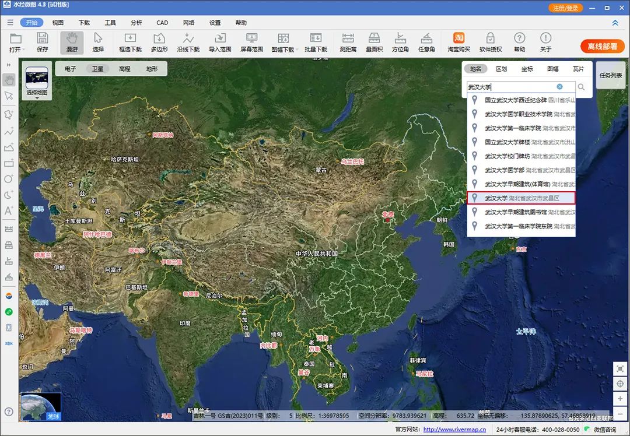Clear the search box text

(559, 87)
